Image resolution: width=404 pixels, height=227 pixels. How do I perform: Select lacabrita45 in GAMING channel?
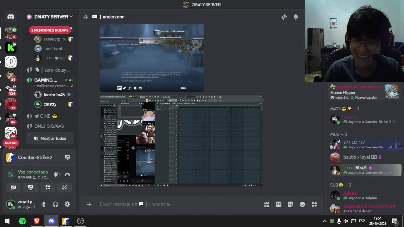(54, 95)
